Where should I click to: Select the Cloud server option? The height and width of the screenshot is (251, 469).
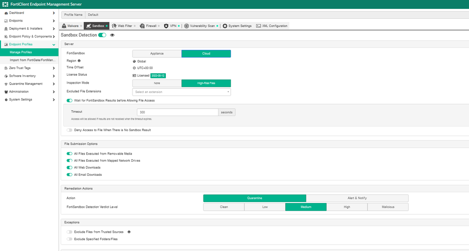coord(206,54)
